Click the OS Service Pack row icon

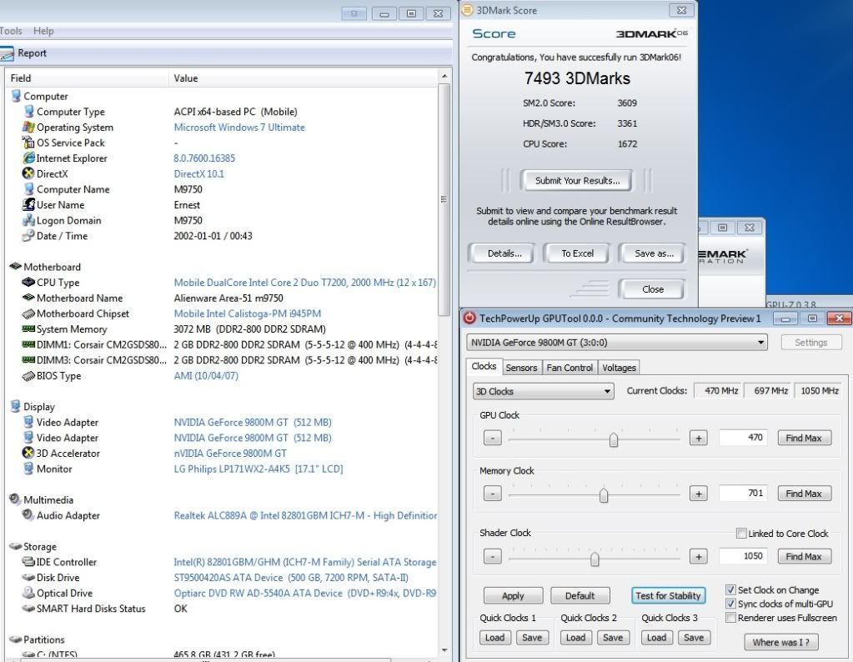point(28,143)
